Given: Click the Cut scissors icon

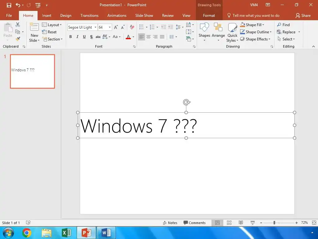Looking at the screenshot, I should (18, 25).
